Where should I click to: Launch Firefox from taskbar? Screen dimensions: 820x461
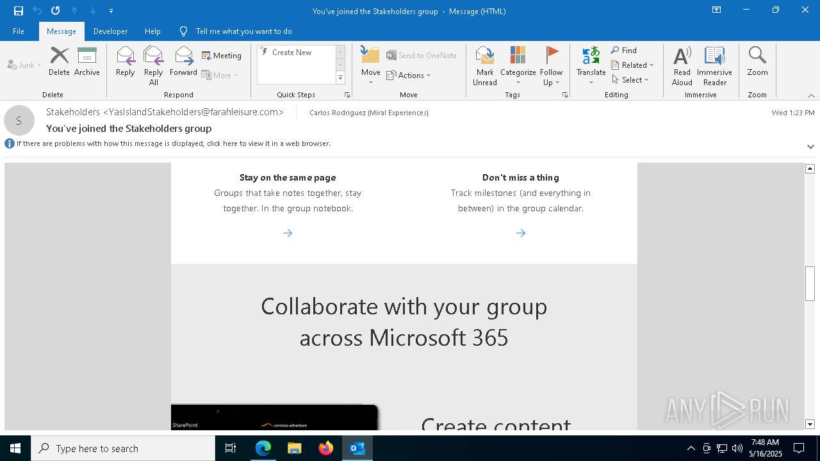(x=326, y=448)
